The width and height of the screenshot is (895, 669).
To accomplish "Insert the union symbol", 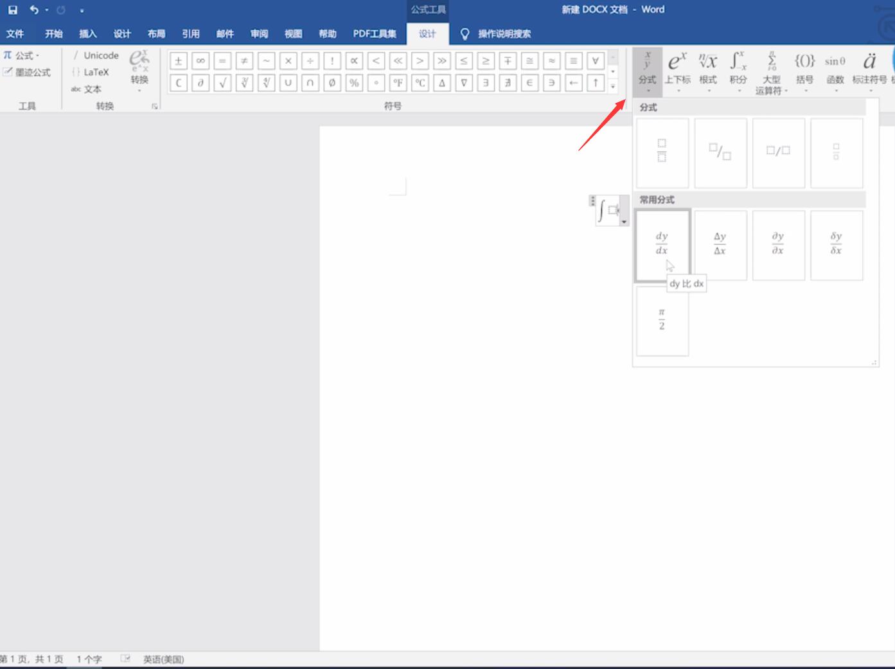I will point(288,83).
